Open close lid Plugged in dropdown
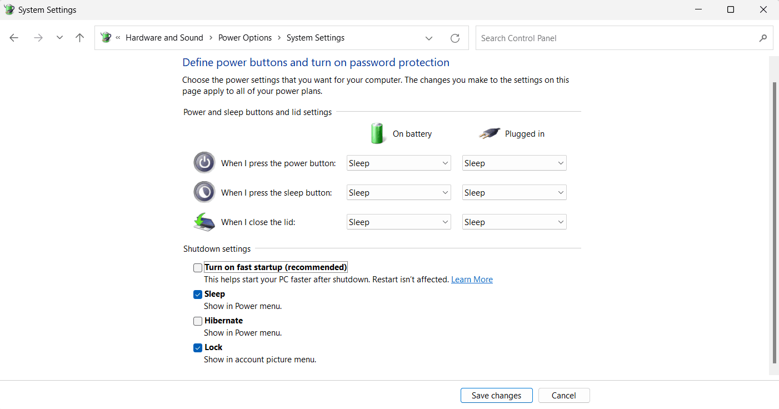 (514, 222)
